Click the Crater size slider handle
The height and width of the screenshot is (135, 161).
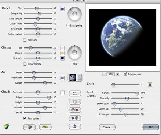pos(38,29)
